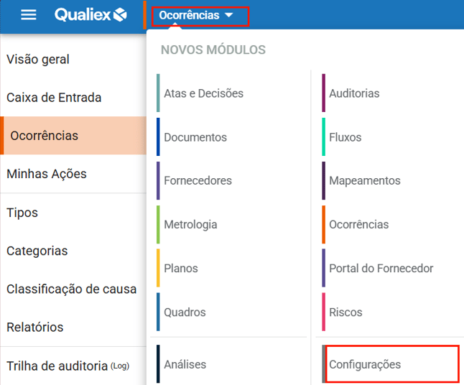Open the Riscos module

click(x=345, y=312)
